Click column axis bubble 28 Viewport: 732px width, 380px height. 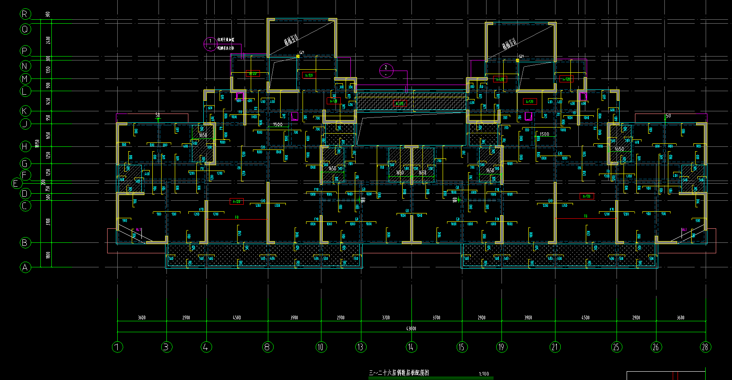[705, 347]
